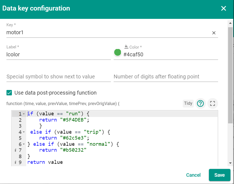Expand the function editor to fullscreen
The image size is (234, 184).
[x=213, y=103]
